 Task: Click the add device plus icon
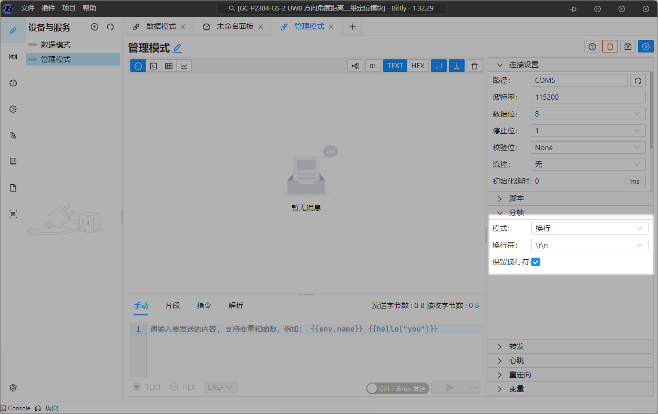[95, 27]
